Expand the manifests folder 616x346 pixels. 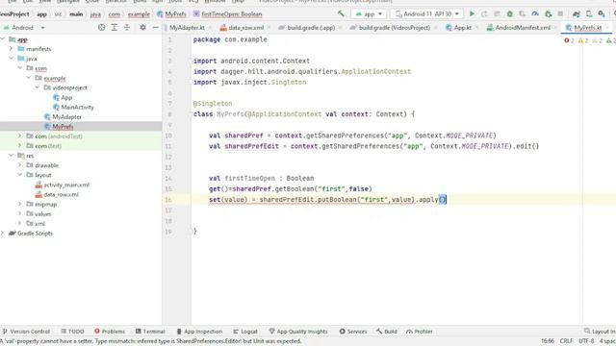click(x=11, y=49)
